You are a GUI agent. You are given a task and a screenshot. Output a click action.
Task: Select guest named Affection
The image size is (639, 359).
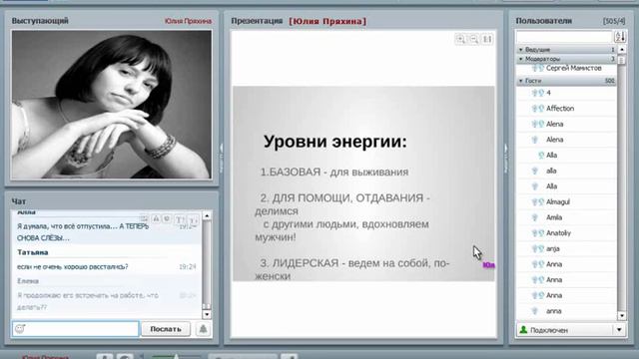pyautogui.click(x=560, y=109)
